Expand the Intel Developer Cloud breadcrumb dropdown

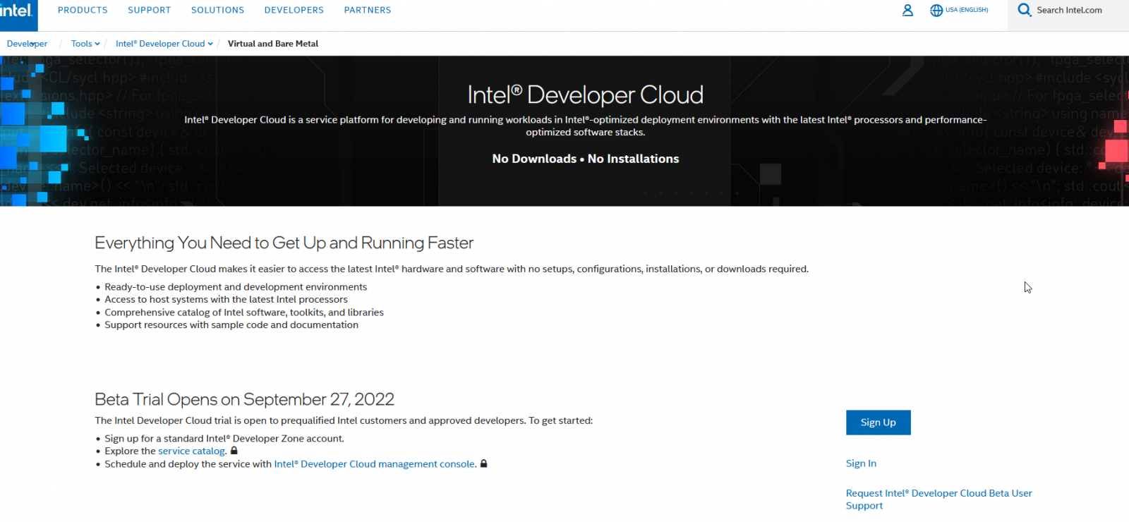(x=210, y=44)
